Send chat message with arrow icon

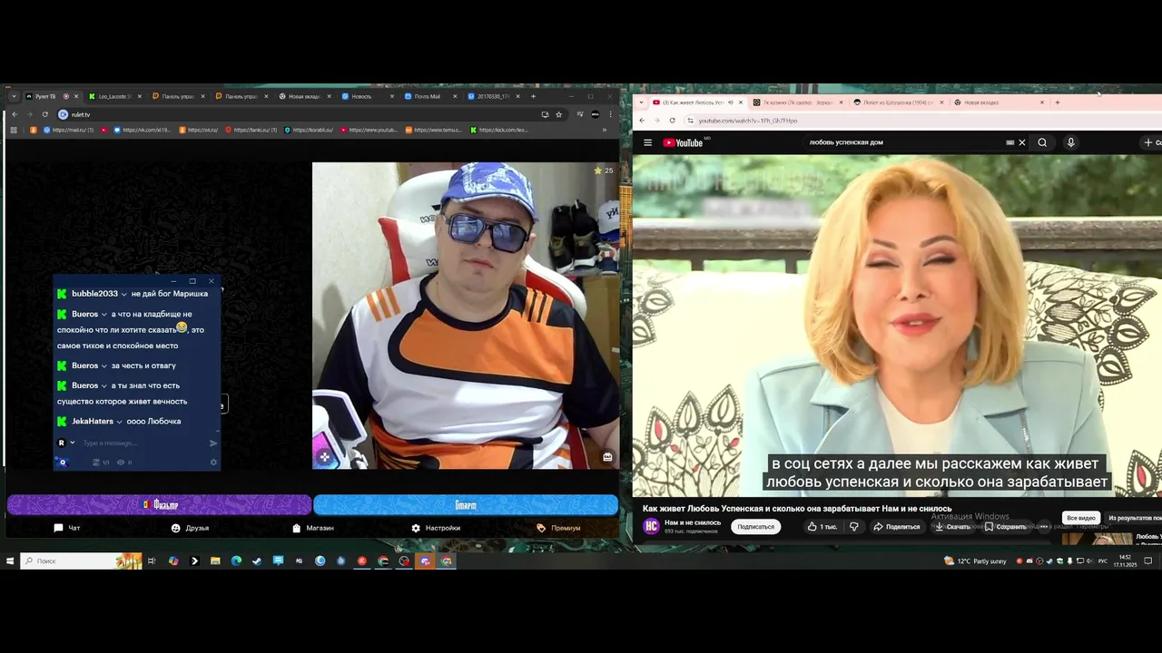click(x=213, y=443)
